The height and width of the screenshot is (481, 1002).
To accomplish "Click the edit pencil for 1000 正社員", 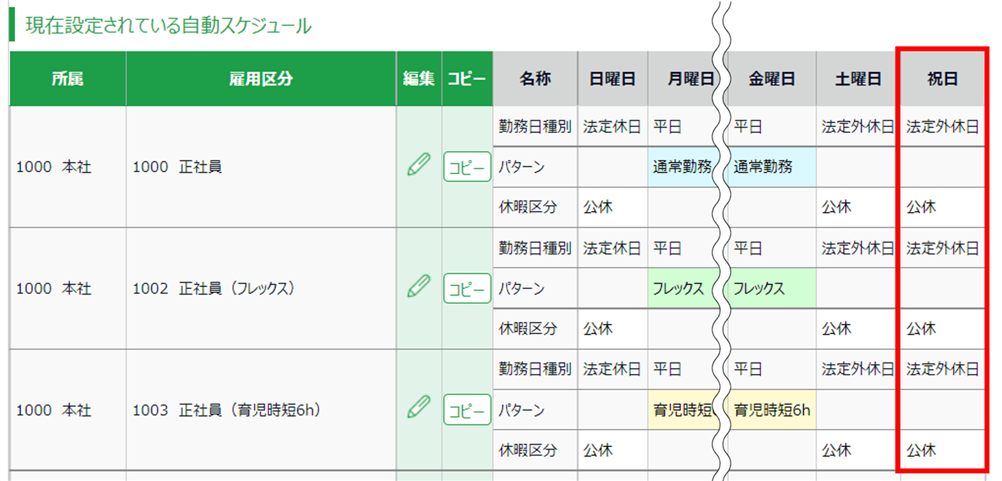I will pos(419,166).
